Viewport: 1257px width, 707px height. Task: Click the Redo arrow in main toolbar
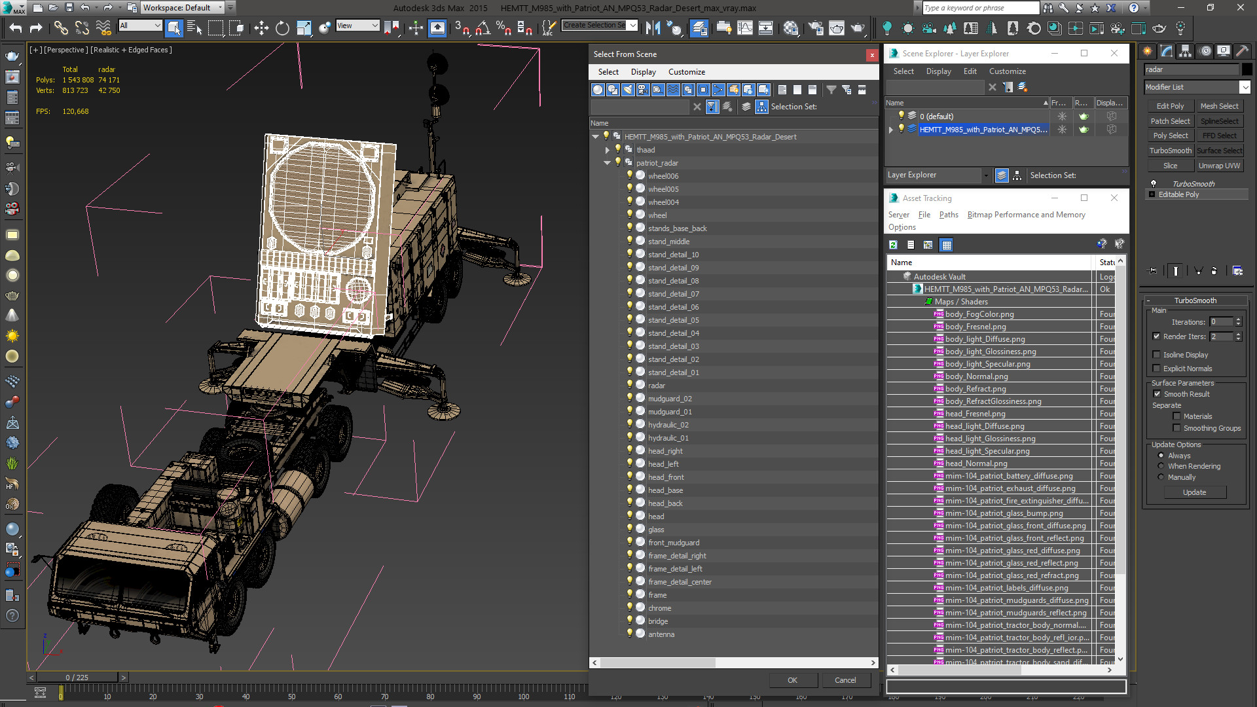click(x=36, y=27)
